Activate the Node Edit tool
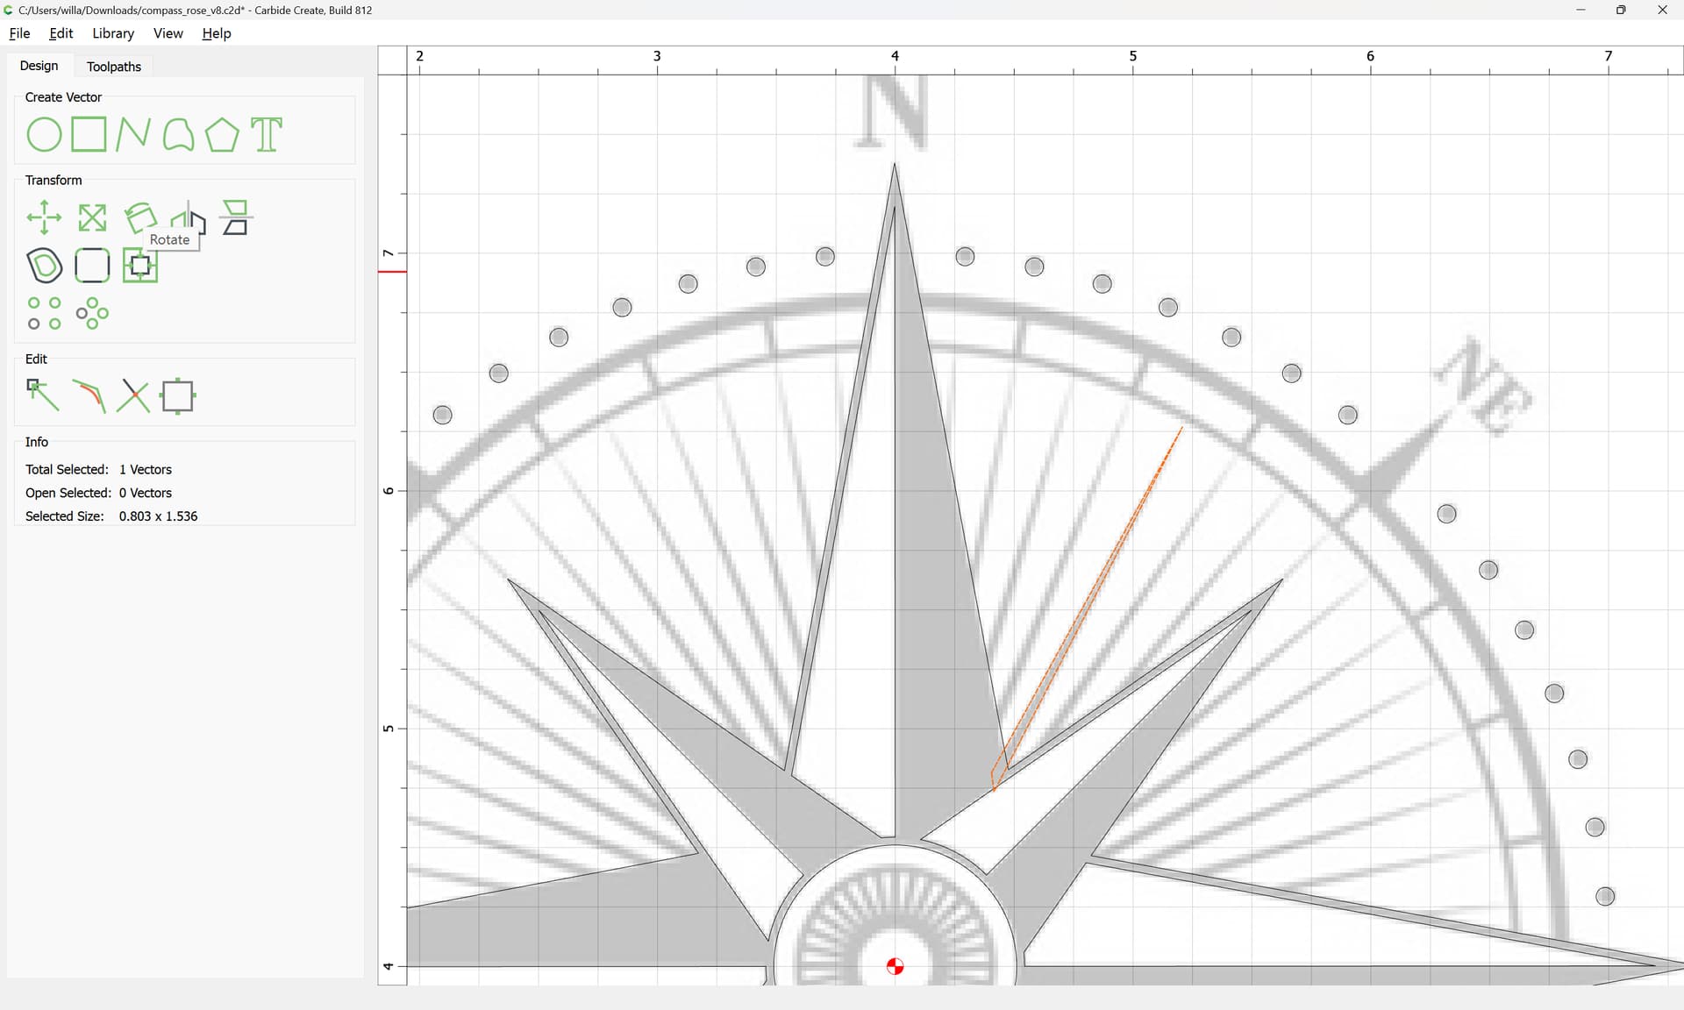This screenshot has width=1684, height=1010. coord(43,395)
